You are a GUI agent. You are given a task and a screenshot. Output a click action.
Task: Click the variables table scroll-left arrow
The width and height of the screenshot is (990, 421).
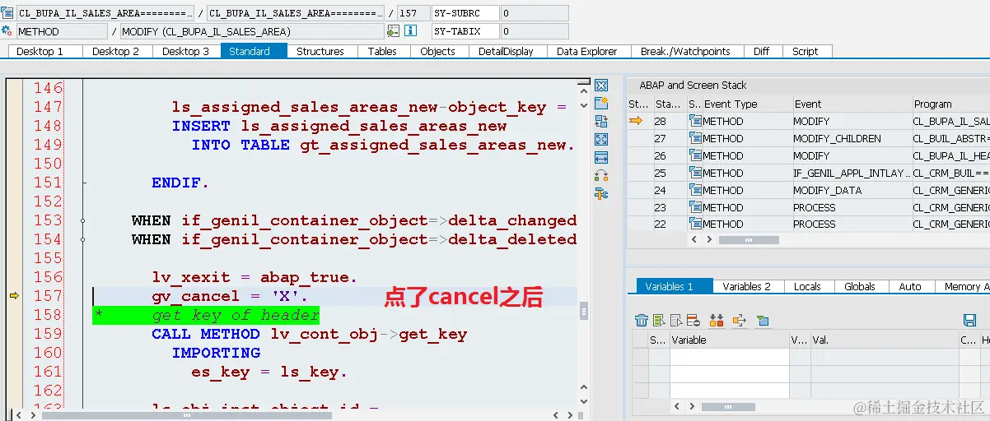[x=679, y=406]
